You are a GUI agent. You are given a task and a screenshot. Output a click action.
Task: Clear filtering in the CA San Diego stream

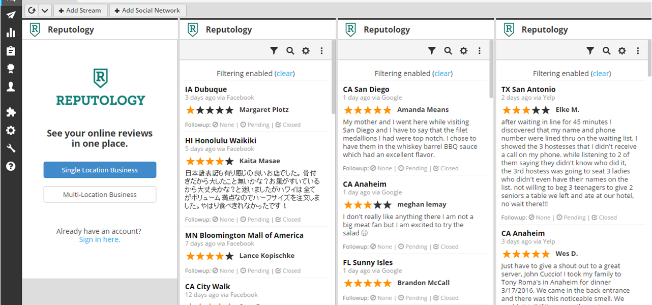[442, 73]
